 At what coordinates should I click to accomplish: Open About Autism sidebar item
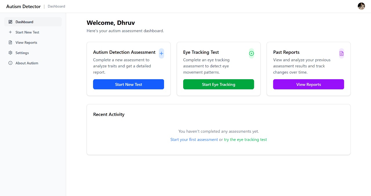point(33,63)
